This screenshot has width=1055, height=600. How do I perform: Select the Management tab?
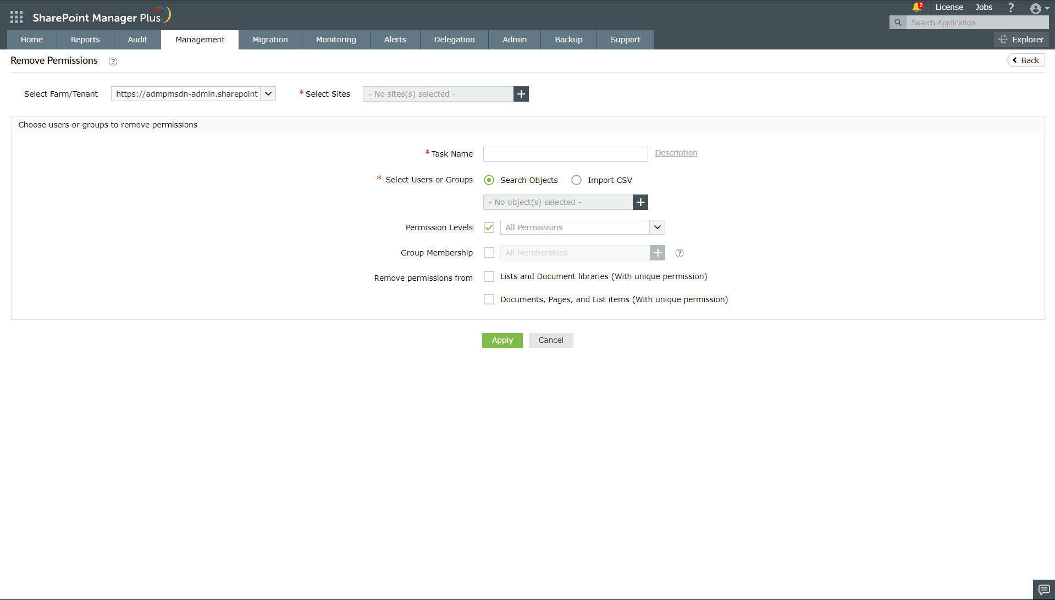point(200,40)
